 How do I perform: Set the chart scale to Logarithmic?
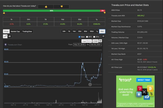click(x=86, y=41)
